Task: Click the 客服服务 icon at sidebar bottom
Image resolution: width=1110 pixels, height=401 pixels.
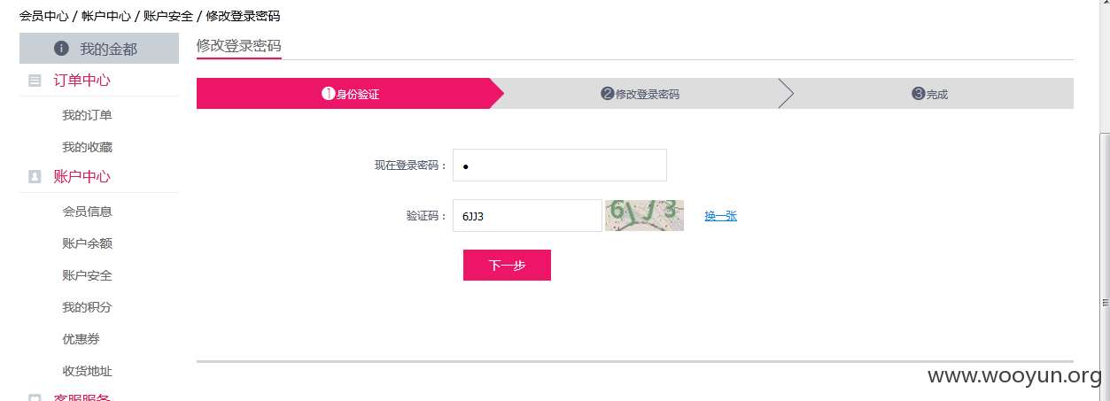Action: (35, 397)
